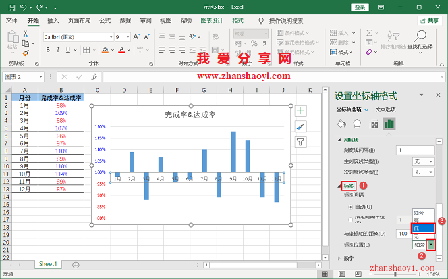The width and height of the screenshot is (448, 279).
Task: Click the Borders icon
Action: click(x=86, y=50)
